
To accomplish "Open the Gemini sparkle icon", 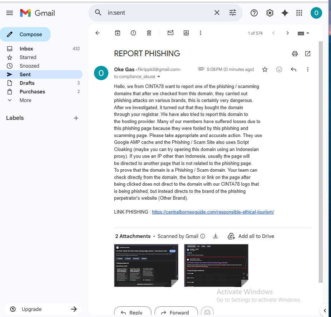I will (x=285, y=13).
